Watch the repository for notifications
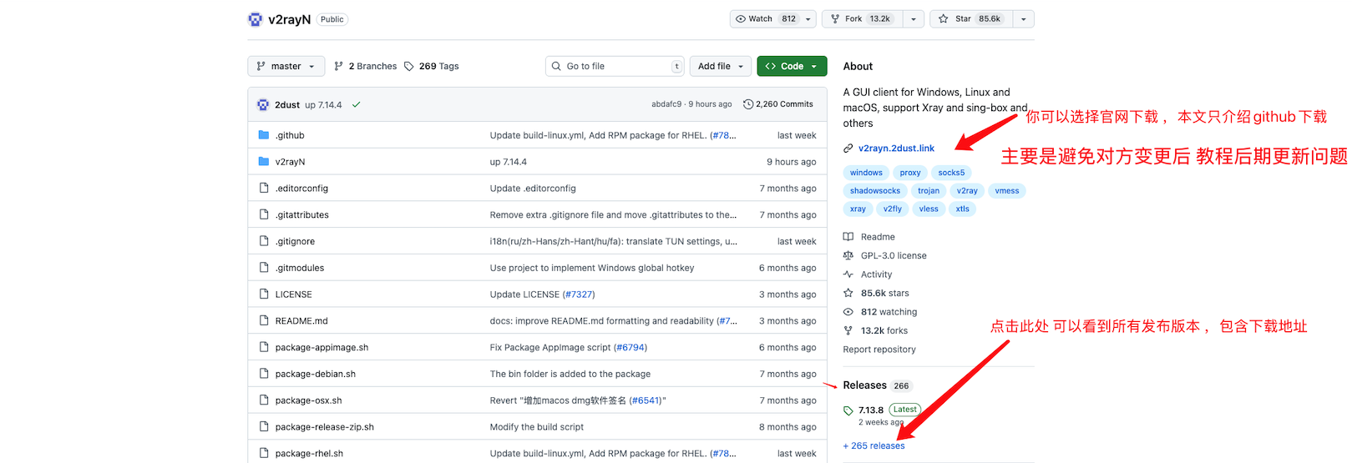This screenshot has height=463, width=1352. [x=766, y=19]
